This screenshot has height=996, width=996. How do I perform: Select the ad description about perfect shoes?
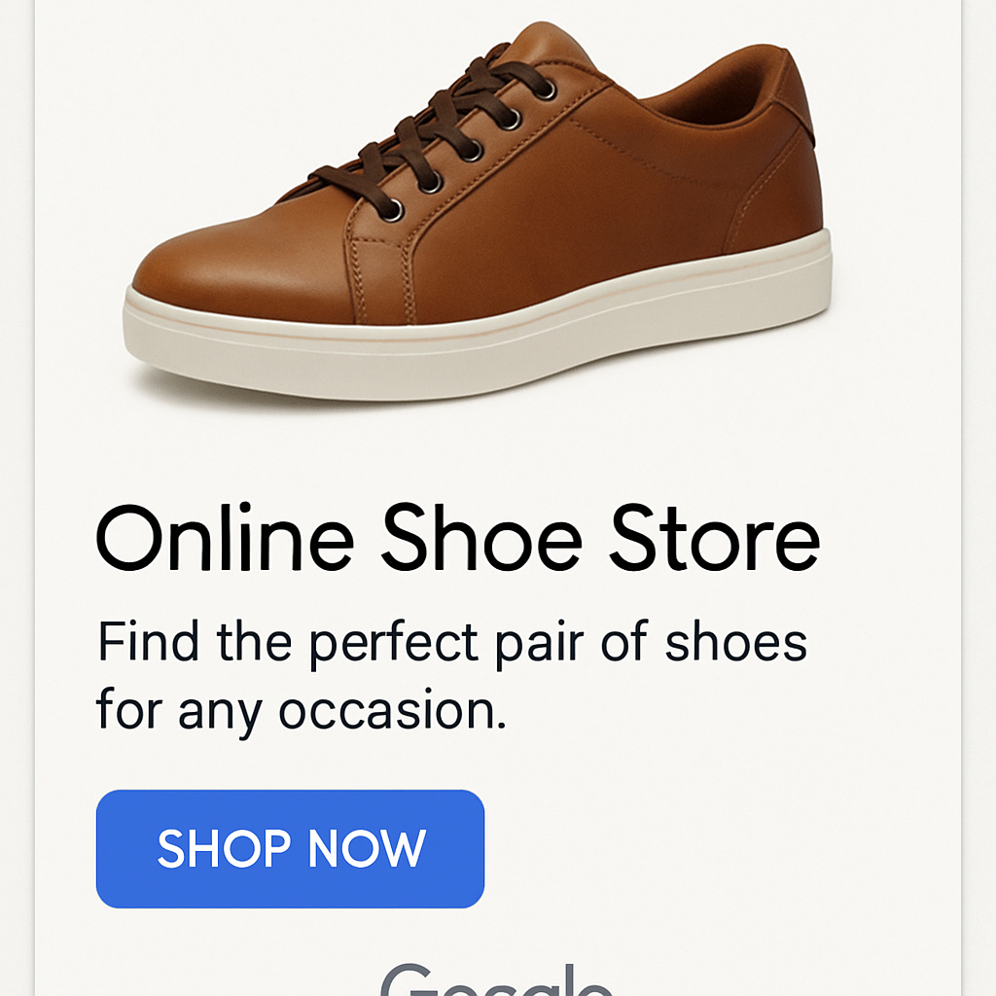452,676
